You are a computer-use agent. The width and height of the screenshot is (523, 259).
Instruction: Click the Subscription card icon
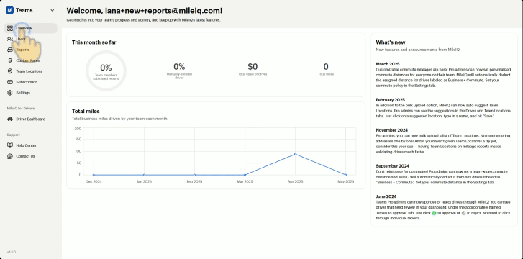(10, 82)
